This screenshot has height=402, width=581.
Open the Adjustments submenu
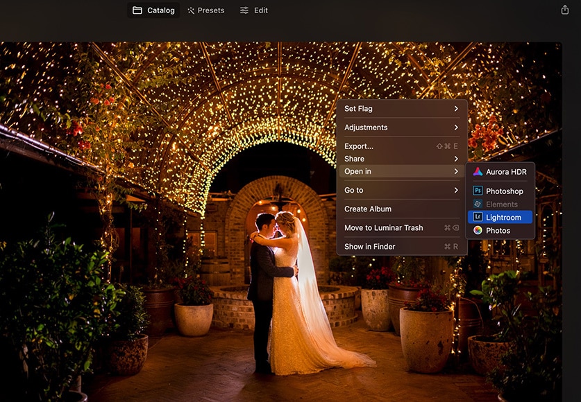point(402,128)
